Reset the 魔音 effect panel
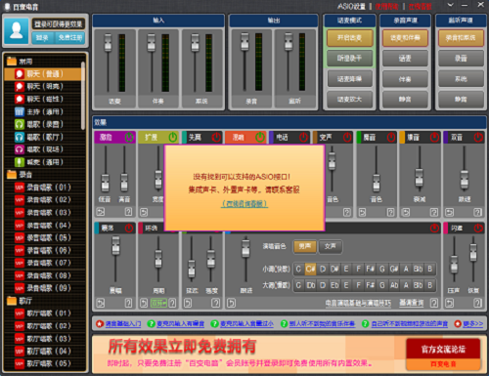This screenshot has height=376, width=489. coord(362,212)
